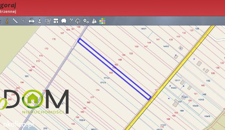Viewport: 225px width, 130px height.
Task: Select the polygon shape tool
Action: point(63,21)
